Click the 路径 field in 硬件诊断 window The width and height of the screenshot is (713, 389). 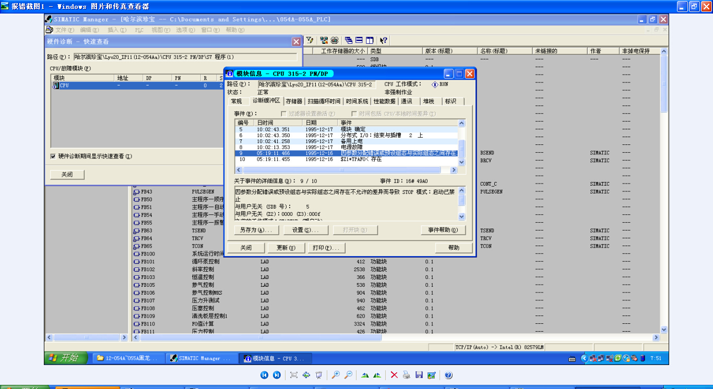[x=185, y=57]
